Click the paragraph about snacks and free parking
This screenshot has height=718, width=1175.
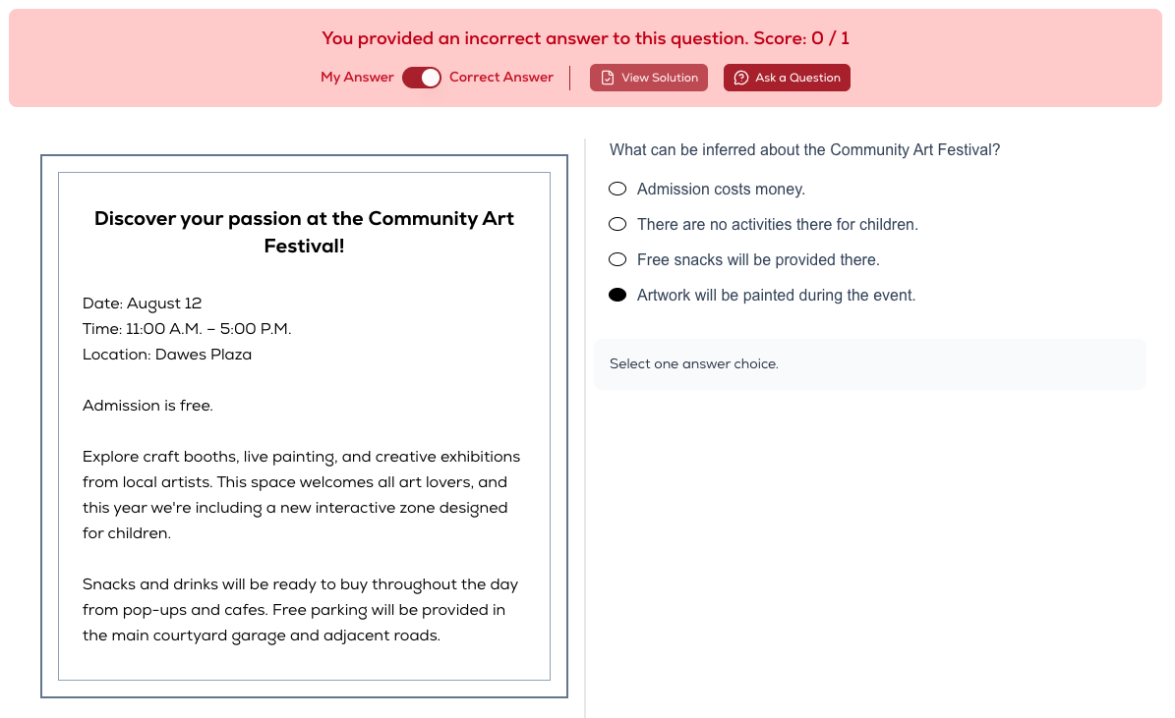tap(301, 609)
